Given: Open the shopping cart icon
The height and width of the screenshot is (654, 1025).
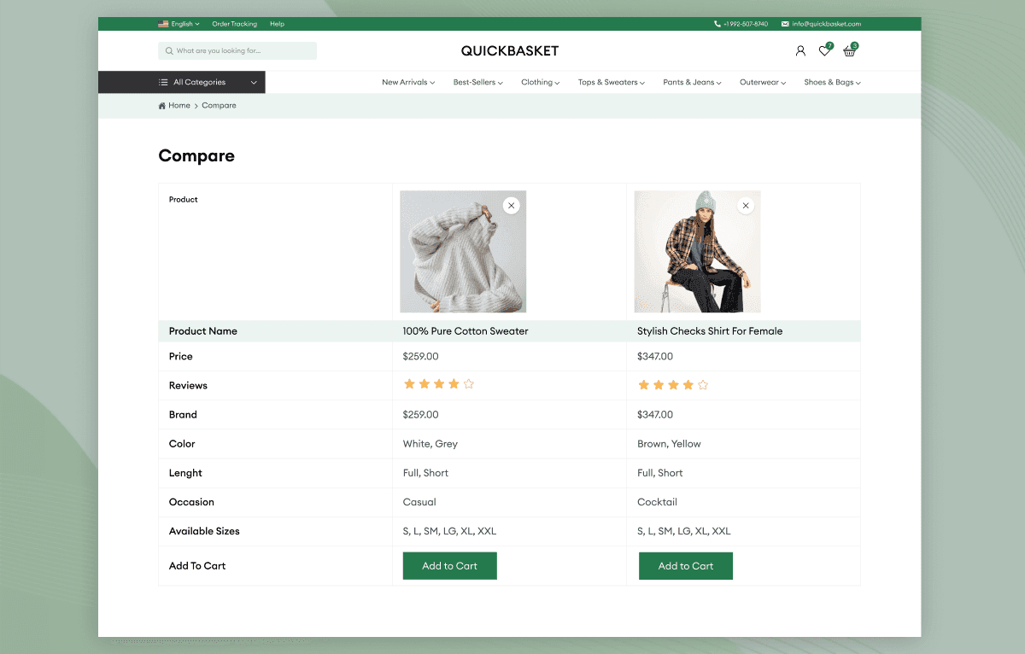Looking at the screenshot, I should pos(848,51).
